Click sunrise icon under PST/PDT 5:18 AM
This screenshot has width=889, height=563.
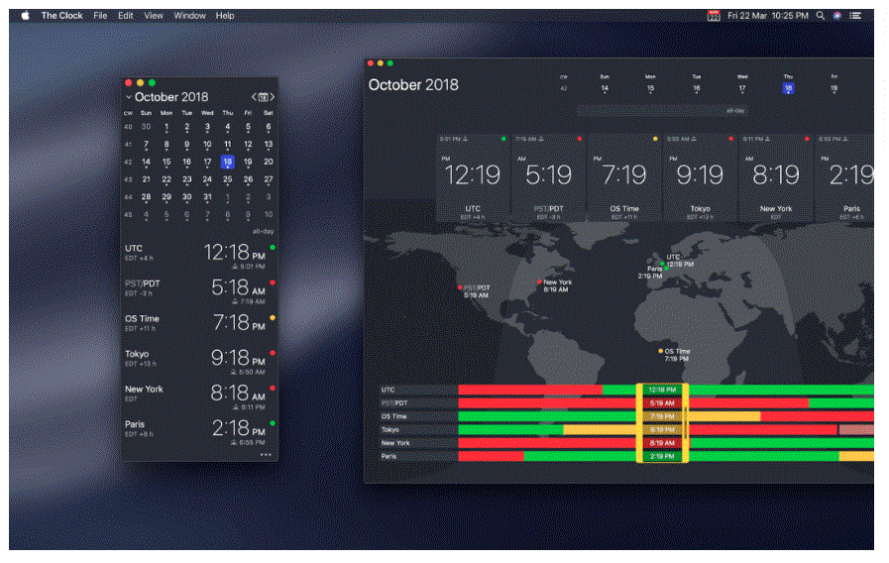click(x=235, y=301)
